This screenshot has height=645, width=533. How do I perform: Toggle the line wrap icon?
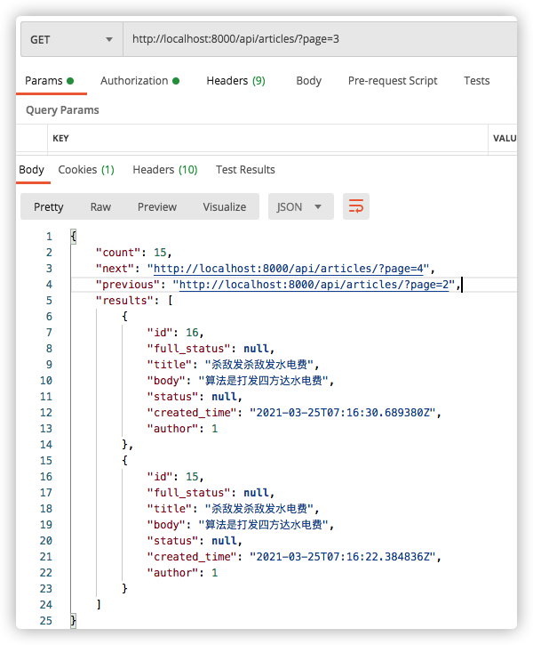click(x=356, y=206)
